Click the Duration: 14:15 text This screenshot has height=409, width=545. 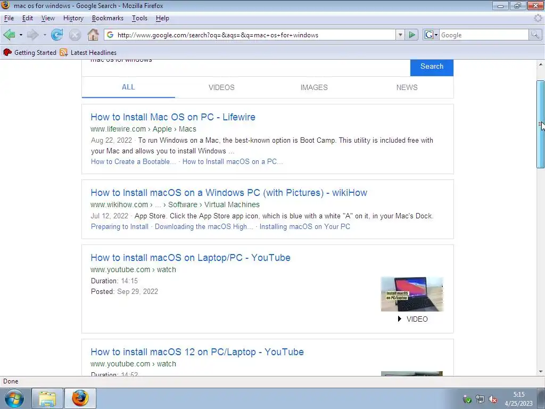pyautogui.click(x=114, y=281)
